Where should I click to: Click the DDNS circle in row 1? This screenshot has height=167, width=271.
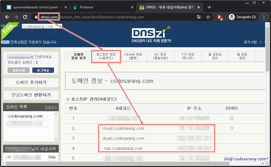coord(232,118)
